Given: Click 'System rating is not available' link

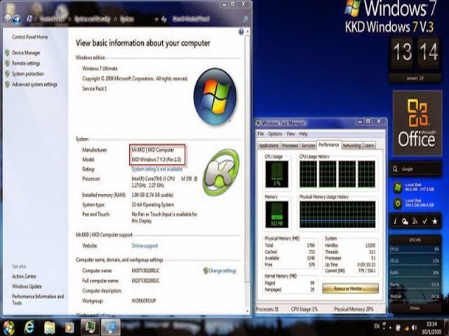Looking at the screenshot, I should [x=157, y=169].
